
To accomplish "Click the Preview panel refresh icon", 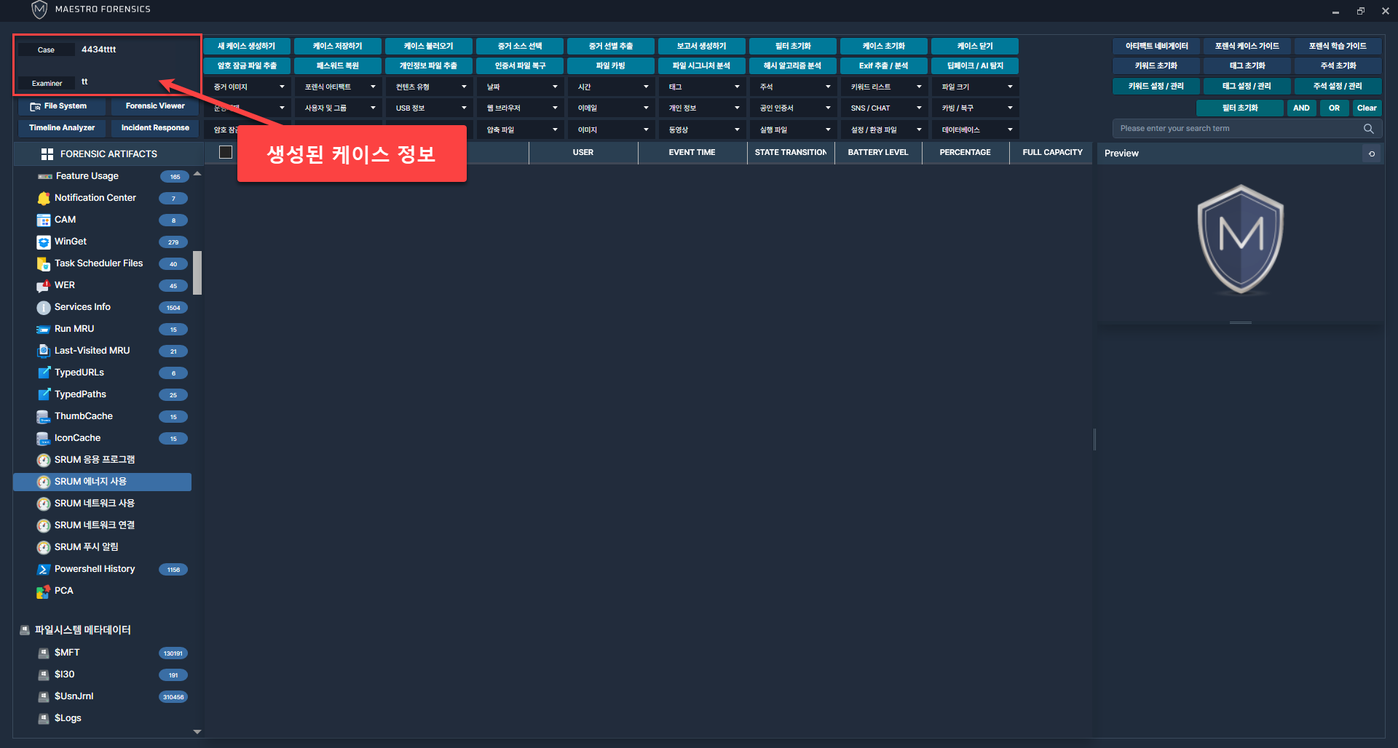I will pyautogui.click(x=1371, y=154).
